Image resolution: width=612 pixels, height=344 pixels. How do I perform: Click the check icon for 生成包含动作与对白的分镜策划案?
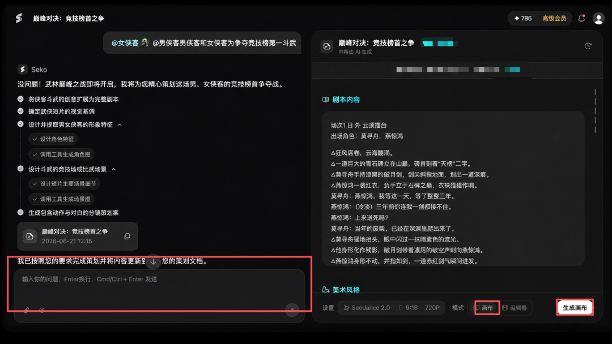coord(21,212)
